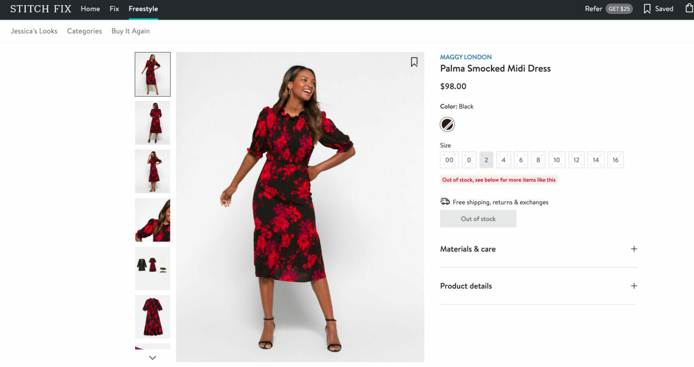
Task: Choose size 2 option
Action: click(486, 160)
